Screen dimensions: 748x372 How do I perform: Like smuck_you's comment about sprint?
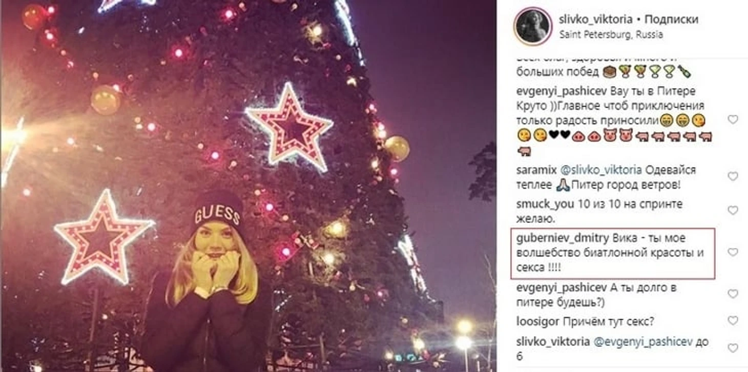(733, 211)
